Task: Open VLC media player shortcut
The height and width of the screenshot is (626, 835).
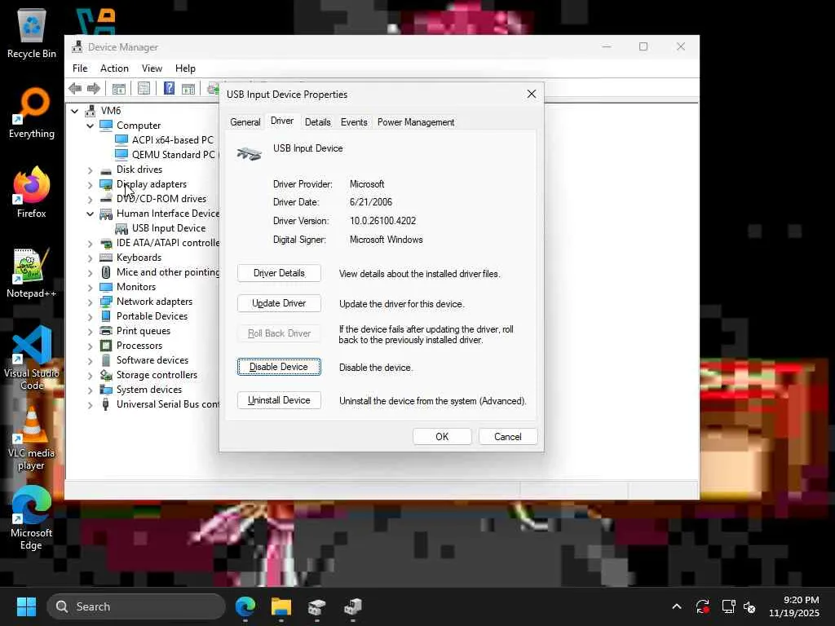Action: tap(32, 438)
